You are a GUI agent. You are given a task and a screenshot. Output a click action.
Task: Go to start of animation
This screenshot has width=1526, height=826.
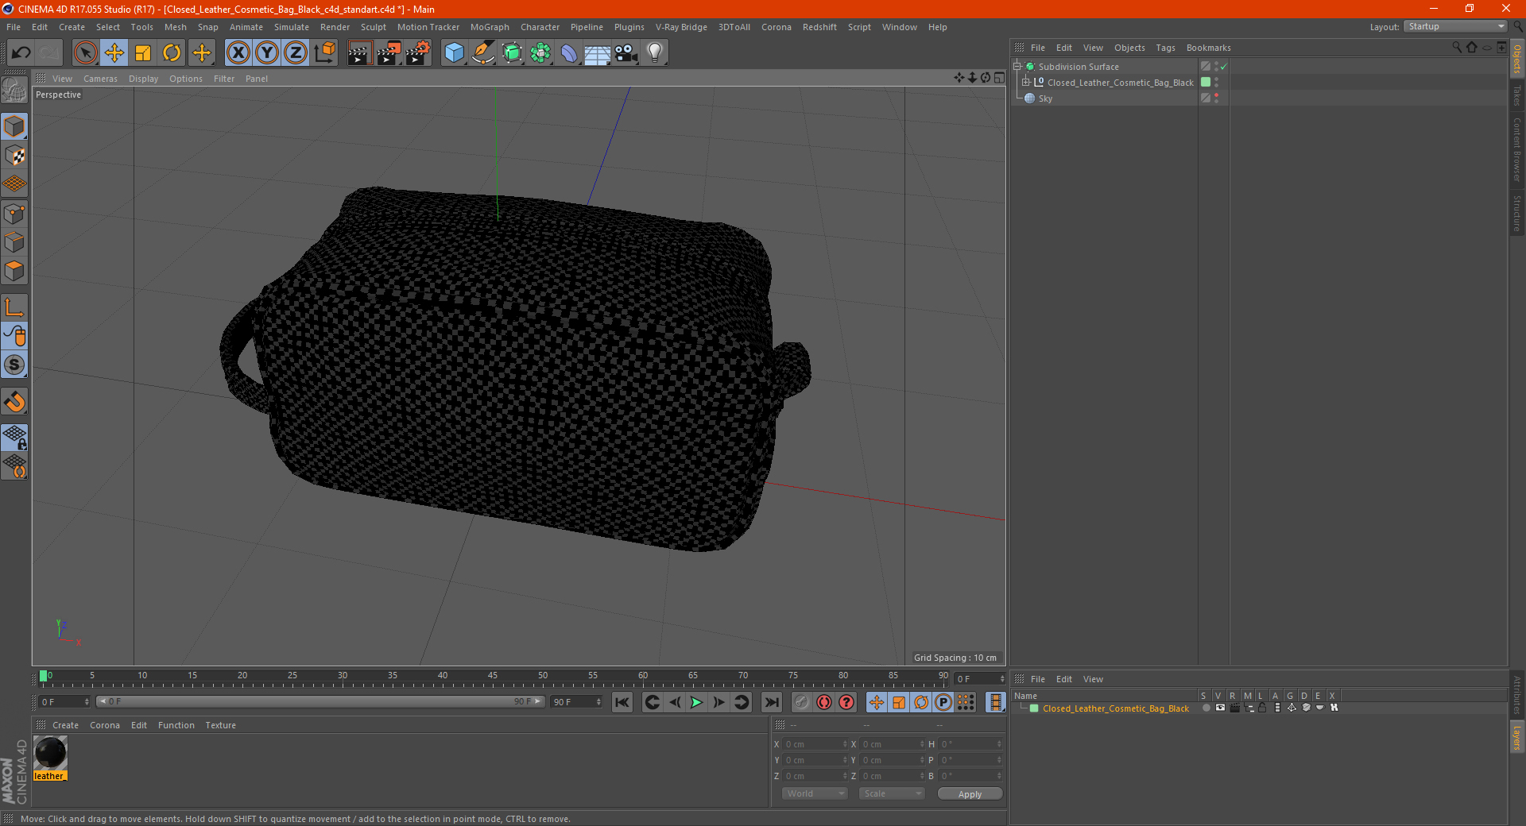(622, 702)
